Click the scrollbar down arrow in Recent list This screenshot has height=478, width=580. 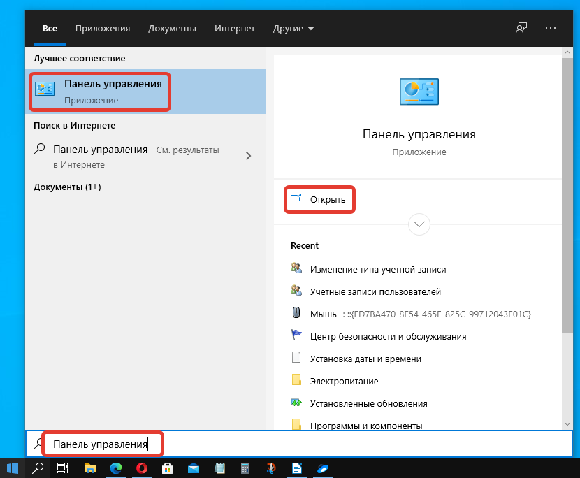pyautogui.click(x=567, y=423)
